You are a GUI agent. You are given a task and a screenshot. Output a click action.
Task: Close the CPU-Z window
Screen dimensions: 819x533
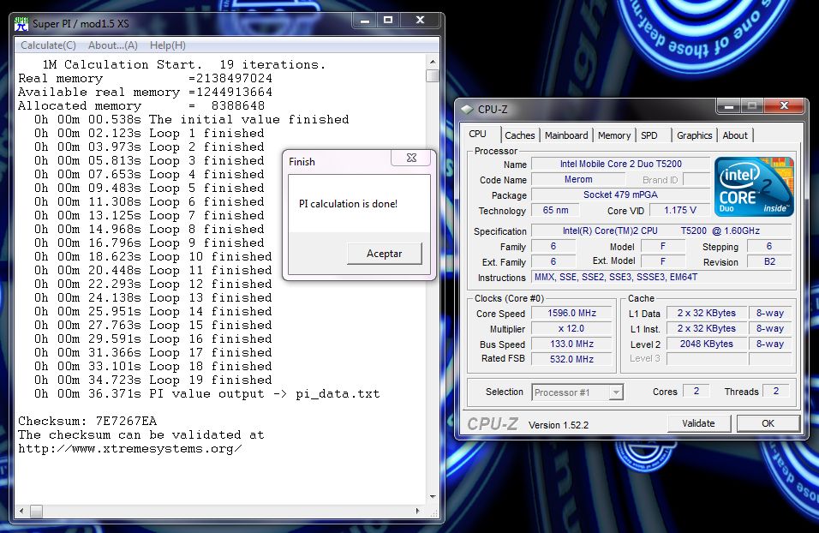click(784, 106)
